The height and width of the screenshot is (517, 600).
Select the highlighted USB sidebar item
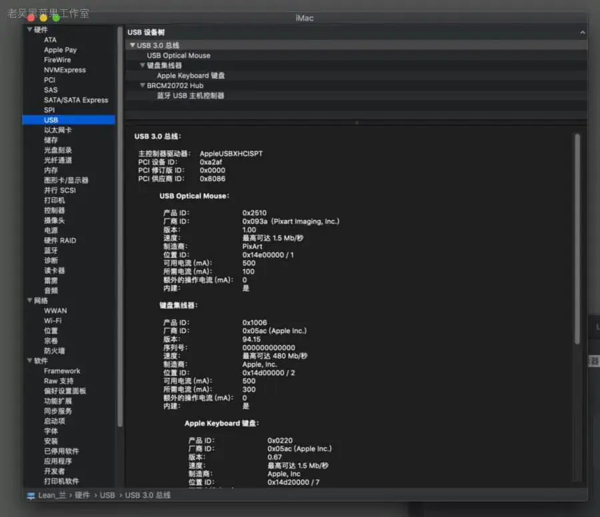69,120
